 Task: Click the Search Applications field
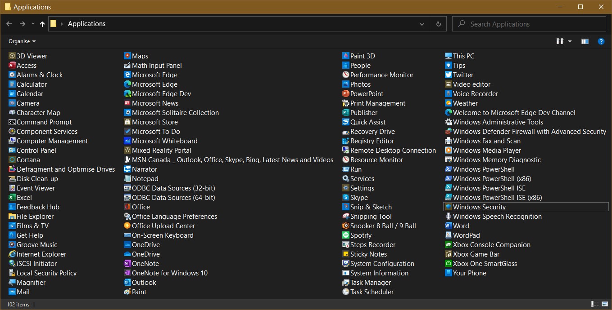pos(529,24)
